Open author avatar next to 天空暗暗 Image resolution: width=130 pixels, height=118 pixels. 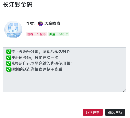[x=41, y=24]
